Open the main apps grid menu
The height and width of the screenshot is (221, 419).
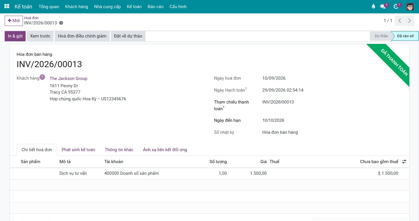[x=7, y=6]
